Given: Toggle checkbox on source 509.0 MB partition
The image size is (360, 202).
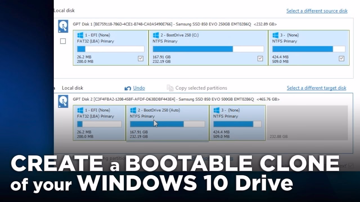Looking at the screenshot, I should click(x=341, y=58).
